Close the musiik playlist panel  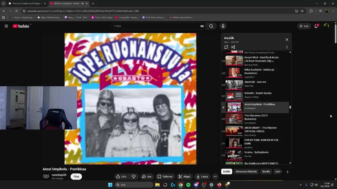287,40
